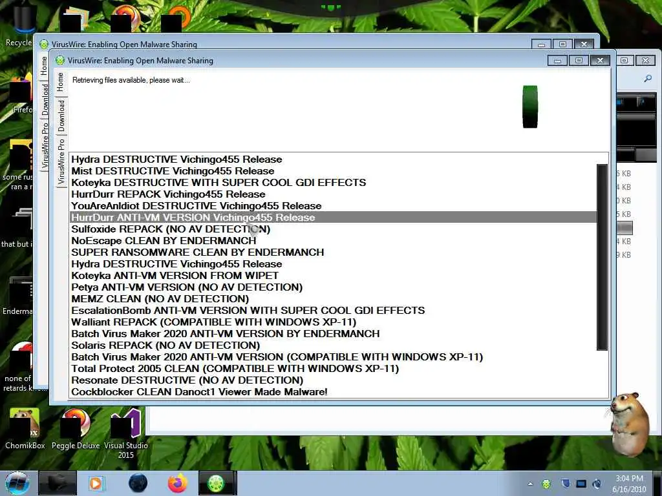662x496 pixels.
Task: Show hidden tray icons arrow
Action: [x=530, y=484]
